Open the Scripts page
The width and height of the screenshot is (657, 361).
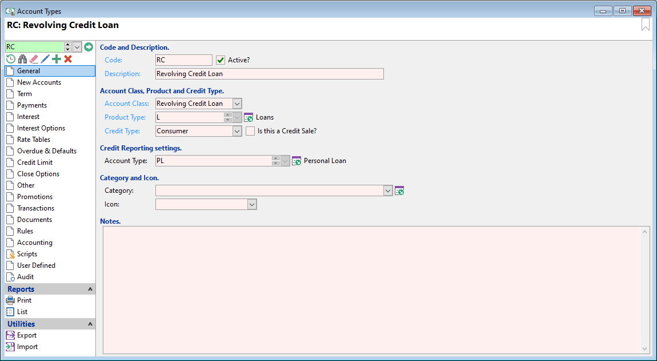click(50, 254)
